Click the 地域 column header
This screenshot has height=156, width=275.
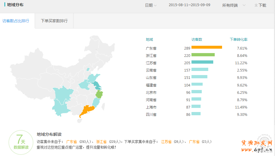[149, 40]
